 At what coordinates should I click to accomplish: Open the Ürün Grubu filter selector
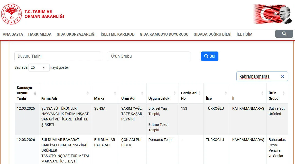149,56
